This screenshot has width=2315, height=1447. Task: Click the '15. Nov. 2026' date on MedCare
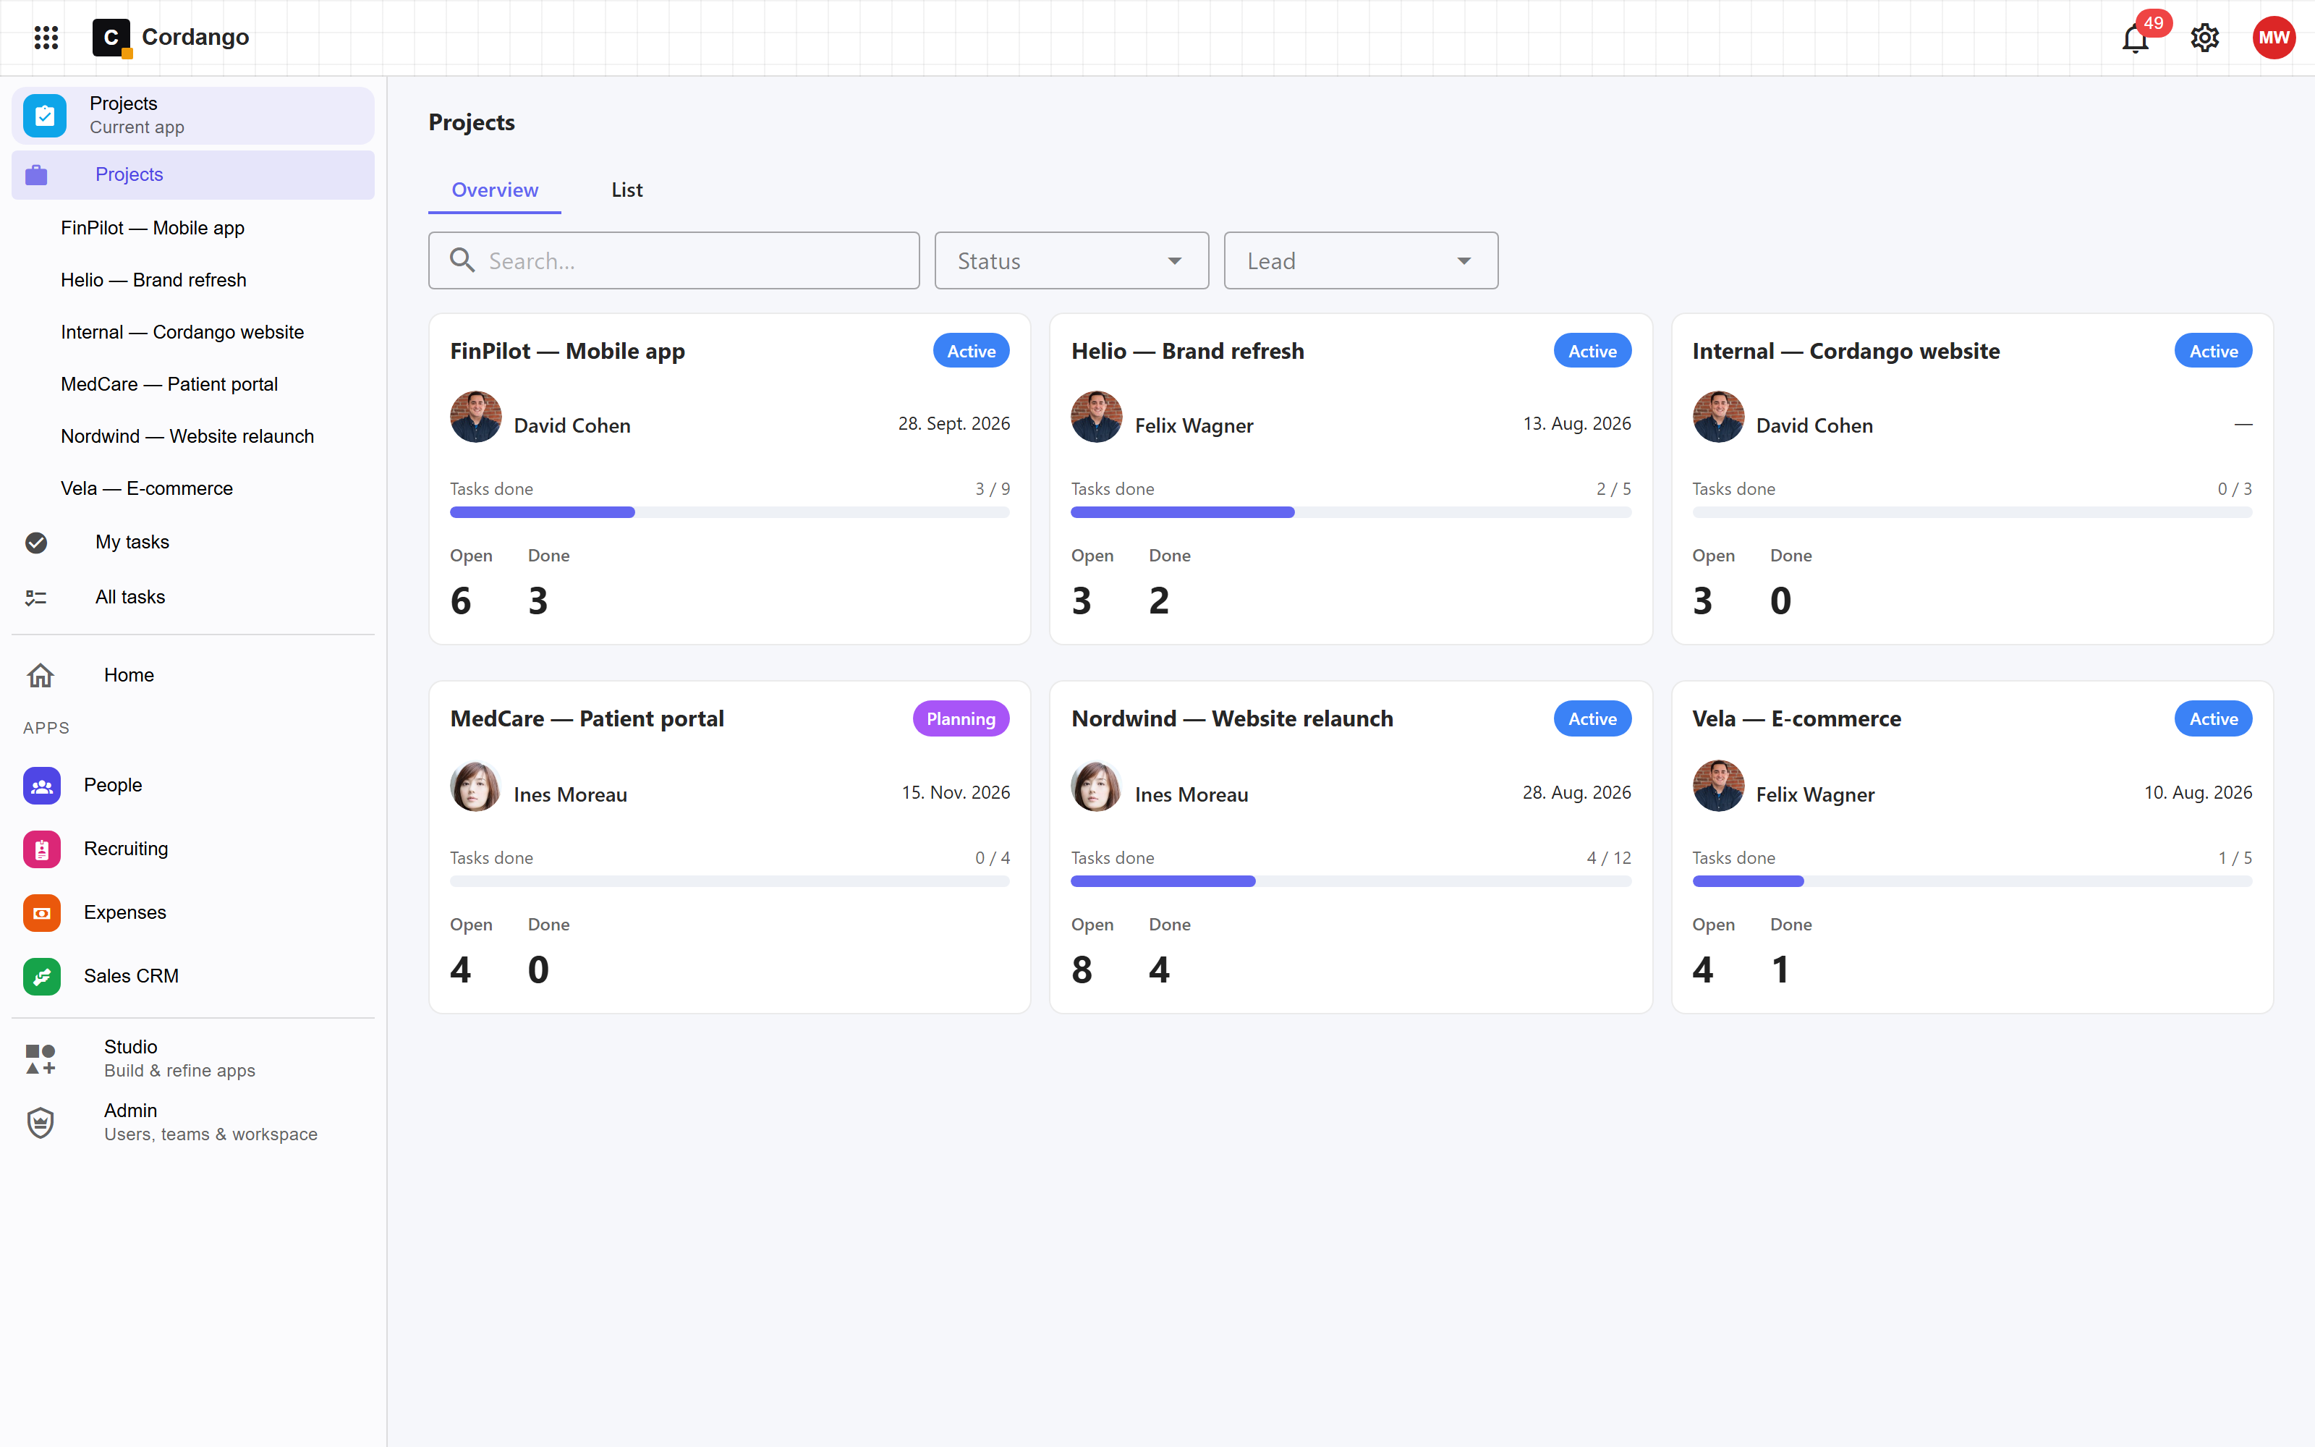[x=956, y=794]
